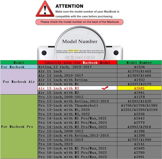This screenshot has height=159, width=162.
Task: Select the 'Model Number' column header
Action: 139,63
